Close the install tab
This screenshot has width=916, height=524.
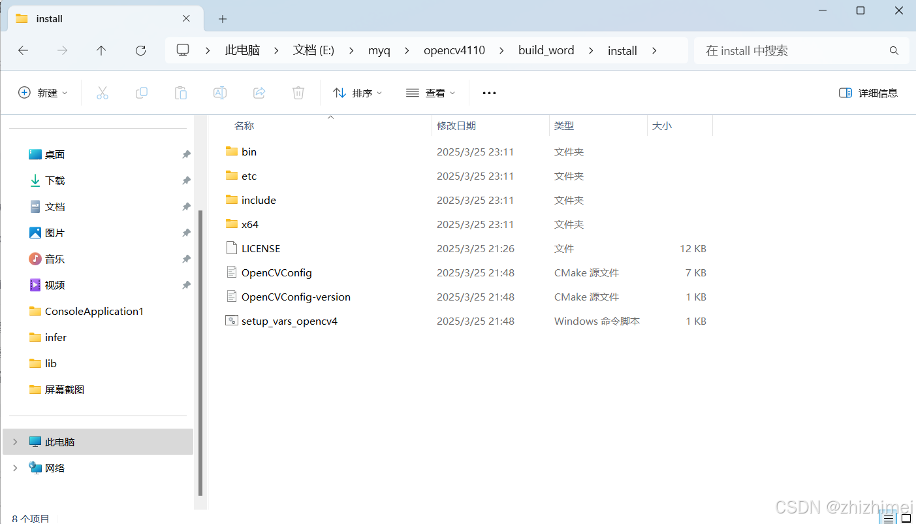click(x=186, y=18)
